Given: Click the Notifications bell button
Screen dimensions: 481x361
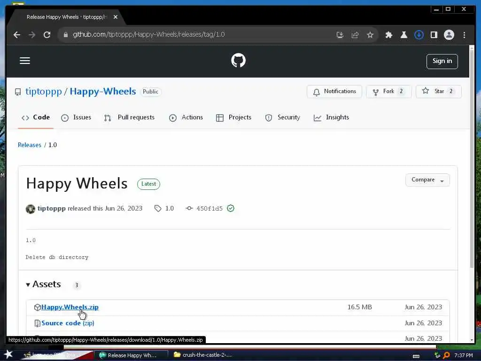Looking at the screenshot, I should tap(334, 92).
